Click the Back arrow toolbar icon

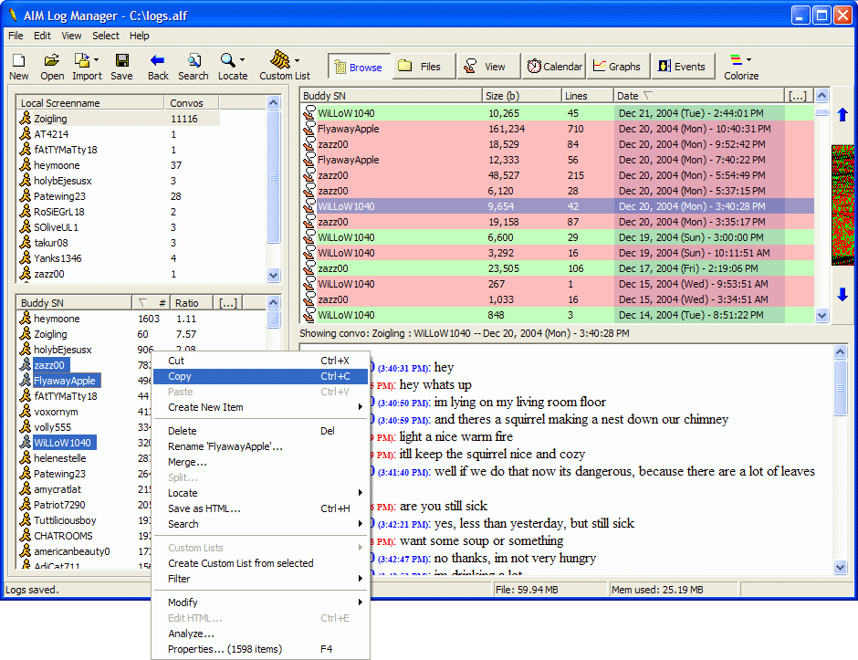157,59
